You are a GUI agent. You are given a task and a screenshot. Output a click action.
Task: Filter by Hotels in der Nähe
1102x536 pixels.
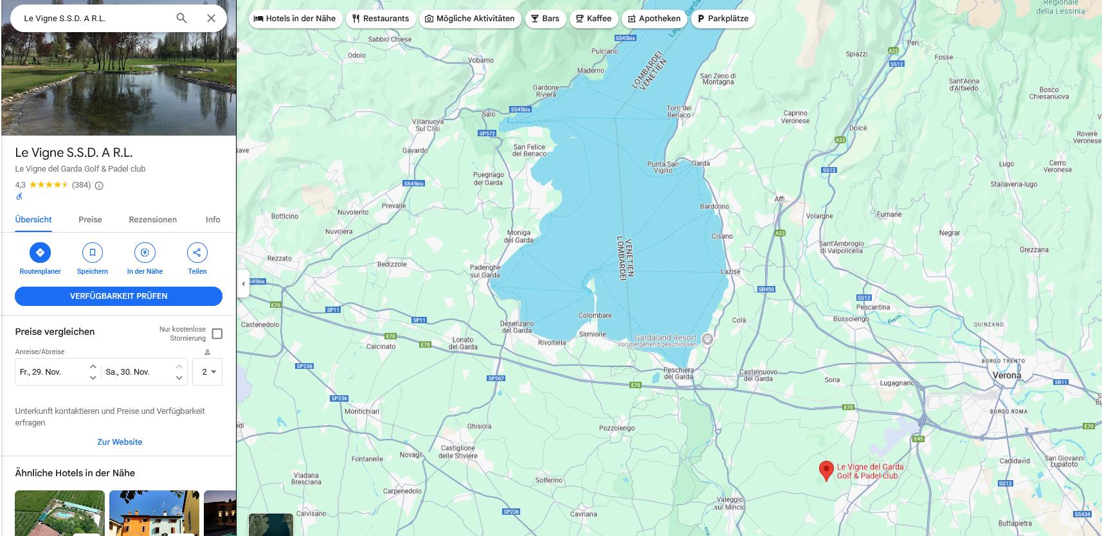(x=295, y=19)
